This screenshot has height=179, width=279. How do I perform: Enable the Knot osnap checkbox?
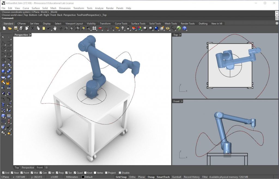tap(85, 172)
